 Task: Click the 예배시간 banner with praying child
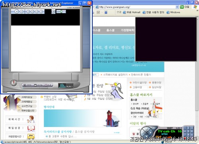[x=21, y=119]
